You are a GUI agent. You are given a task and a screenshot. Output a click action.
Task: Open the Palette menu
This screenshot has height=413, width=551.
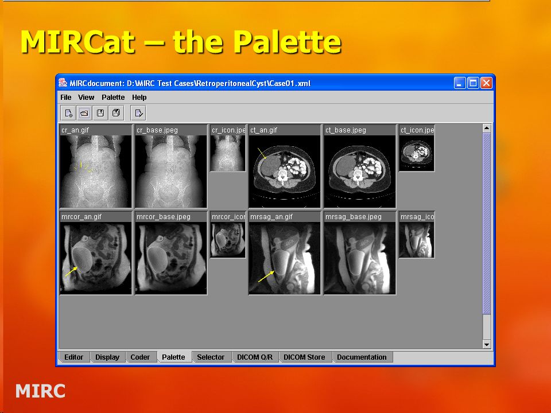coord(113,98)
